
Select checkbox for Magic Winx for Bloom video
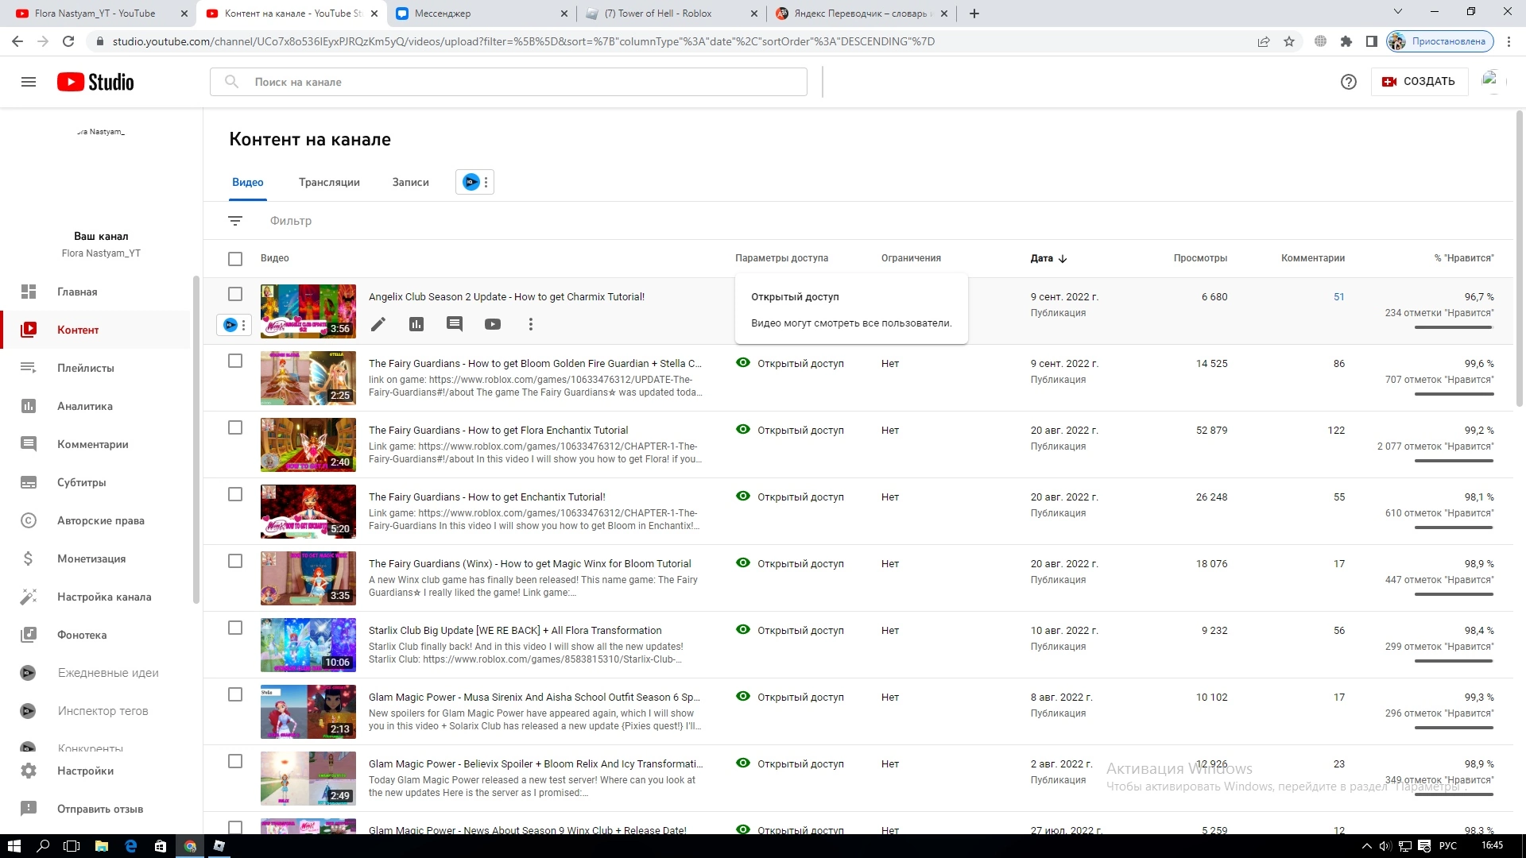[235, 561]
